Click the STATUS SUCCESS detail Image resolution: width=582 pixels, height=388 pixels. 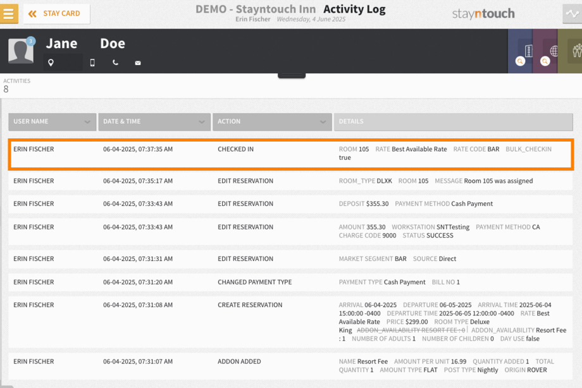428,236
